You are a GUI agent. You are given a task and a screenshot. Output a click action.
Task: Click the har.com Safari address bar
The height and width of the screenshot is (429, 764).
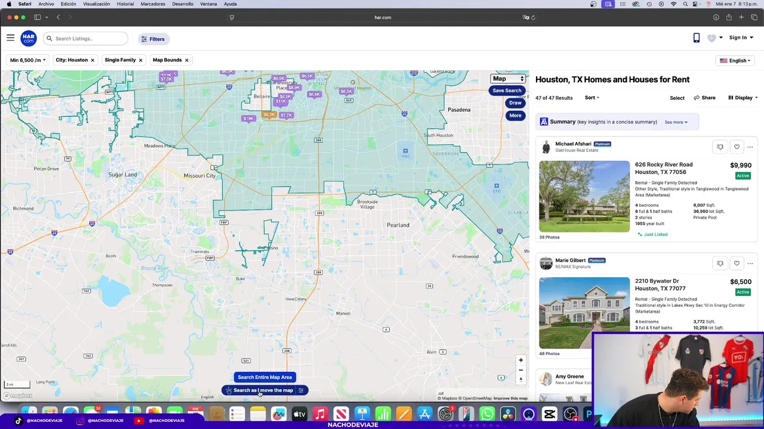[x=383, y=17]
